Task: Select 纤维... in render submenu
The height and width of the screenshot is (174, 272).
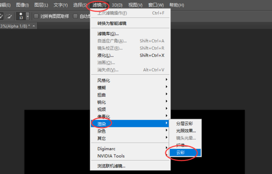Action: (x=185, y=145)
